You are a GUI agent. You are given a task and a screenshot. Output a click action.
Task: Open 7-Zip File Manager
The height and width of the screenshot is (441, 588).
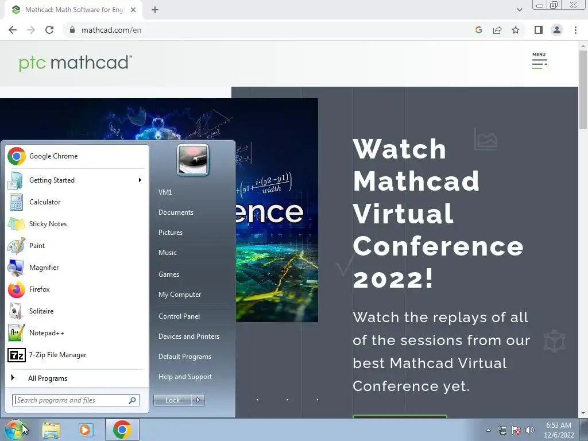point(77,355)
